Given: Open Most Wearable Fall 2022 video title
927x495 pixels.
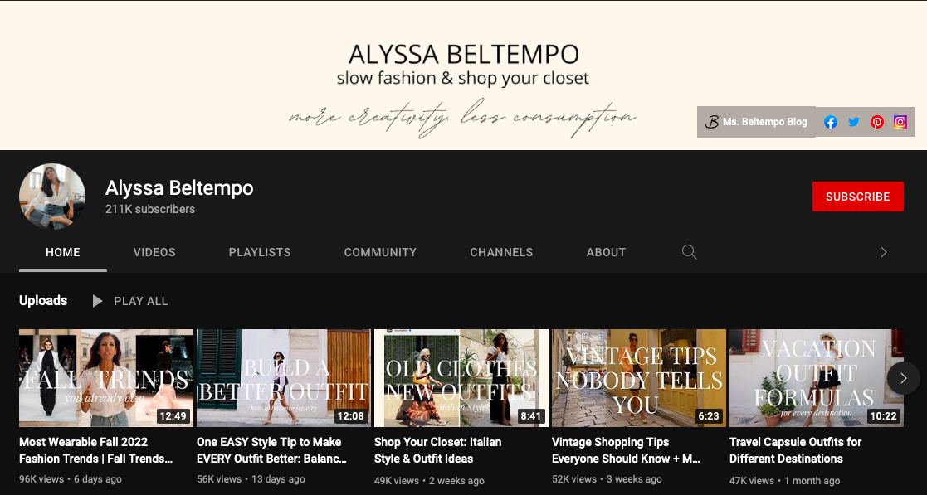Looking at the screenshot, I should pyautogui.click(x=95, y=450).
